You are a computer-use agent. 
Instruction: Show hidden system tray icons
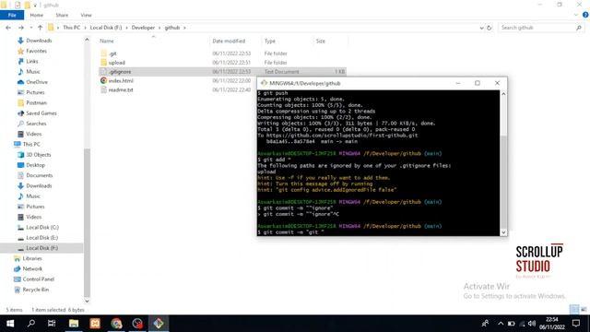pos(501,324)
